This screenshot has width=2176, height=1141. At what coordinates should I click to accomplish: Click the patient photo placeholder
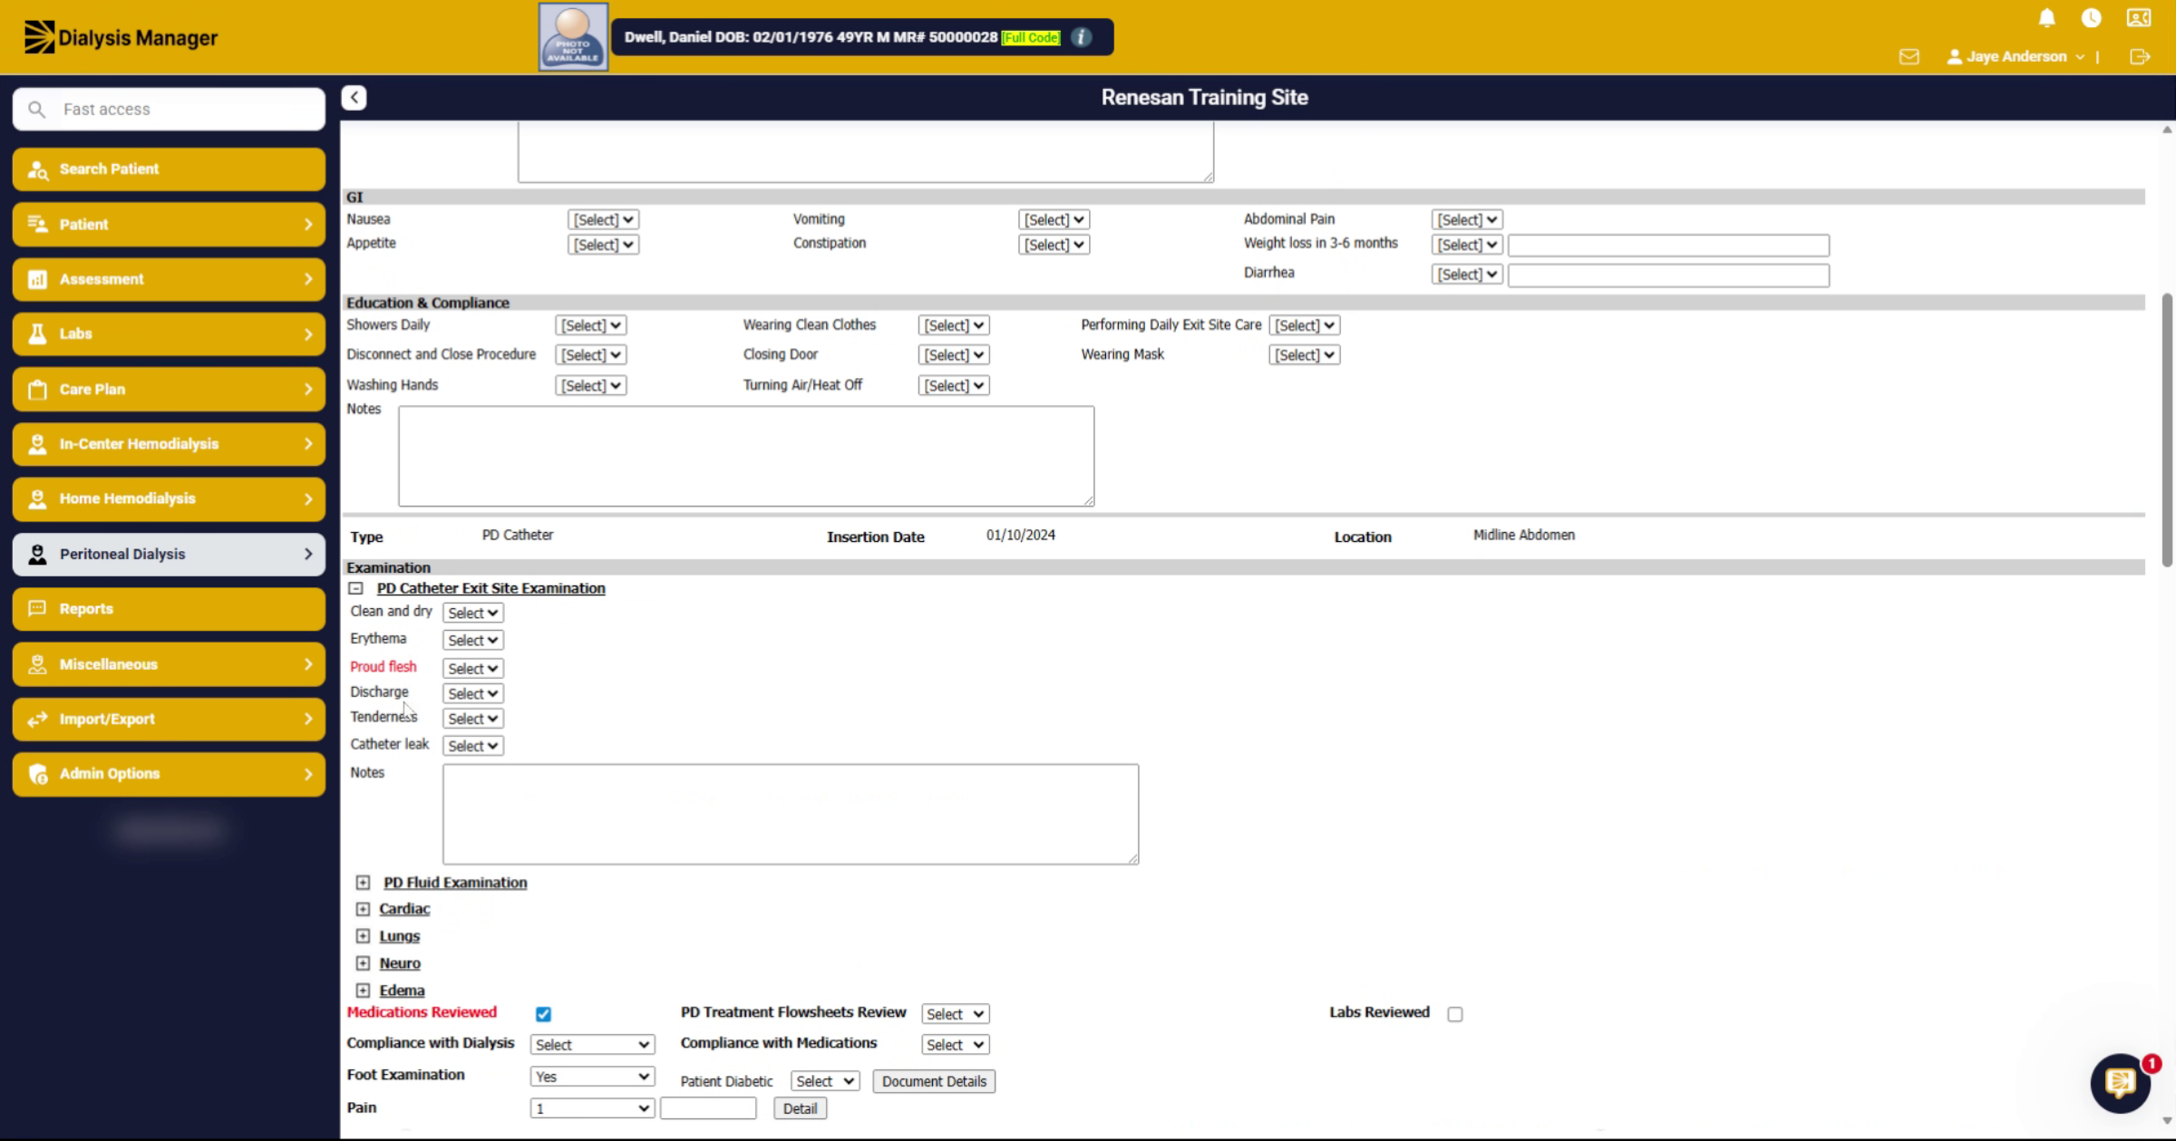[573, 36]
